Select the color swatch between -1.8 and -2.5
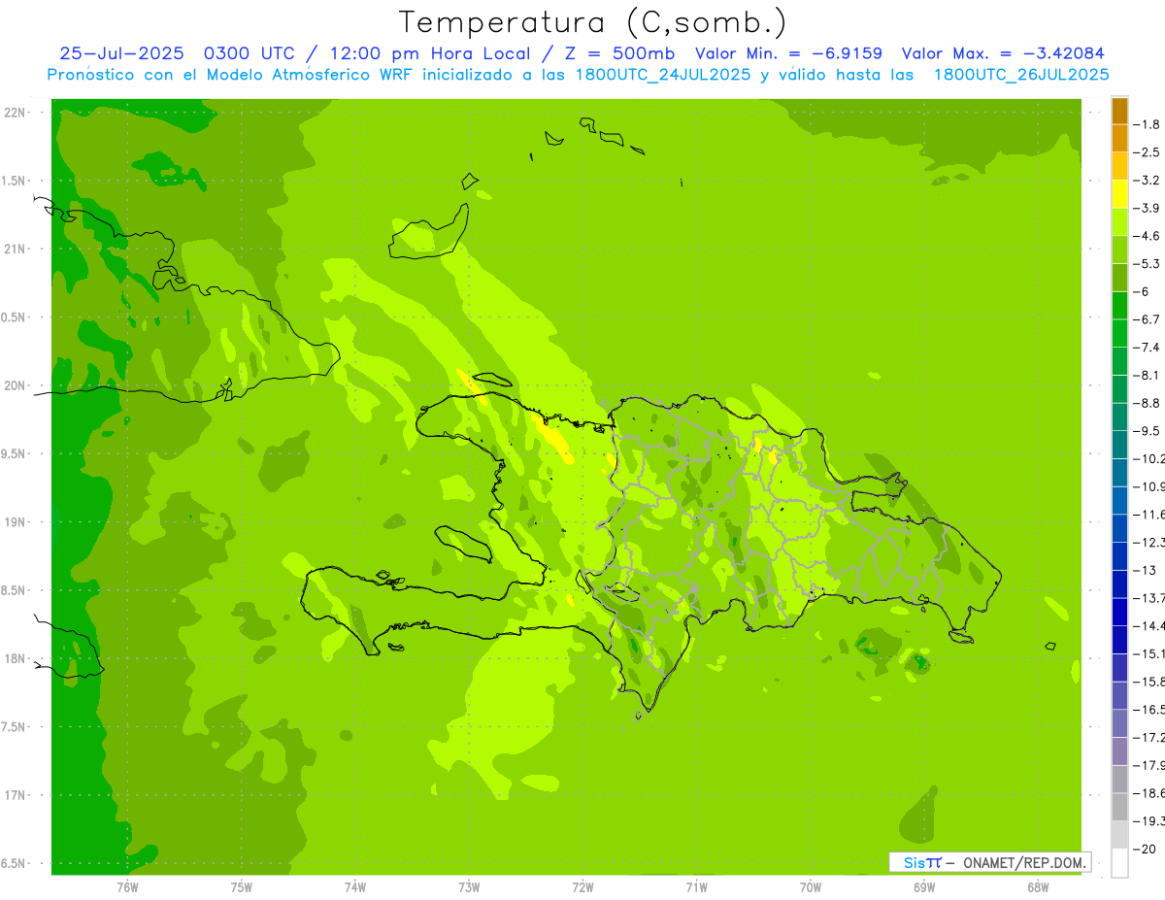This screenshot has width=1165, height=900. (x=1119, y=138)
